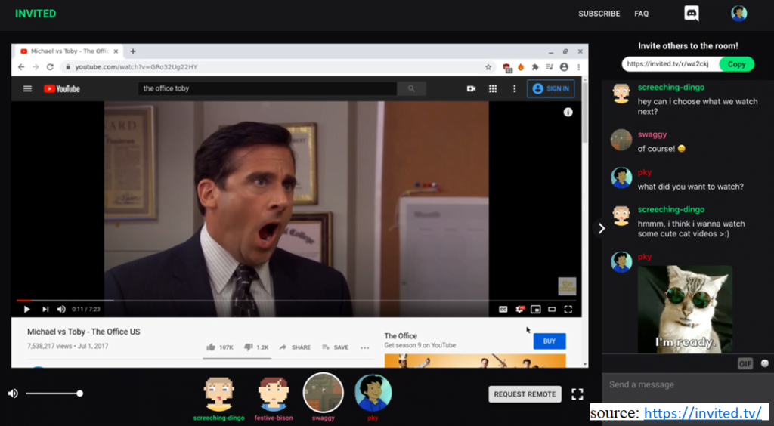Select pky's avatar in the user bar
The width and height of the screenshot is (774, 426).
(373, 393)
